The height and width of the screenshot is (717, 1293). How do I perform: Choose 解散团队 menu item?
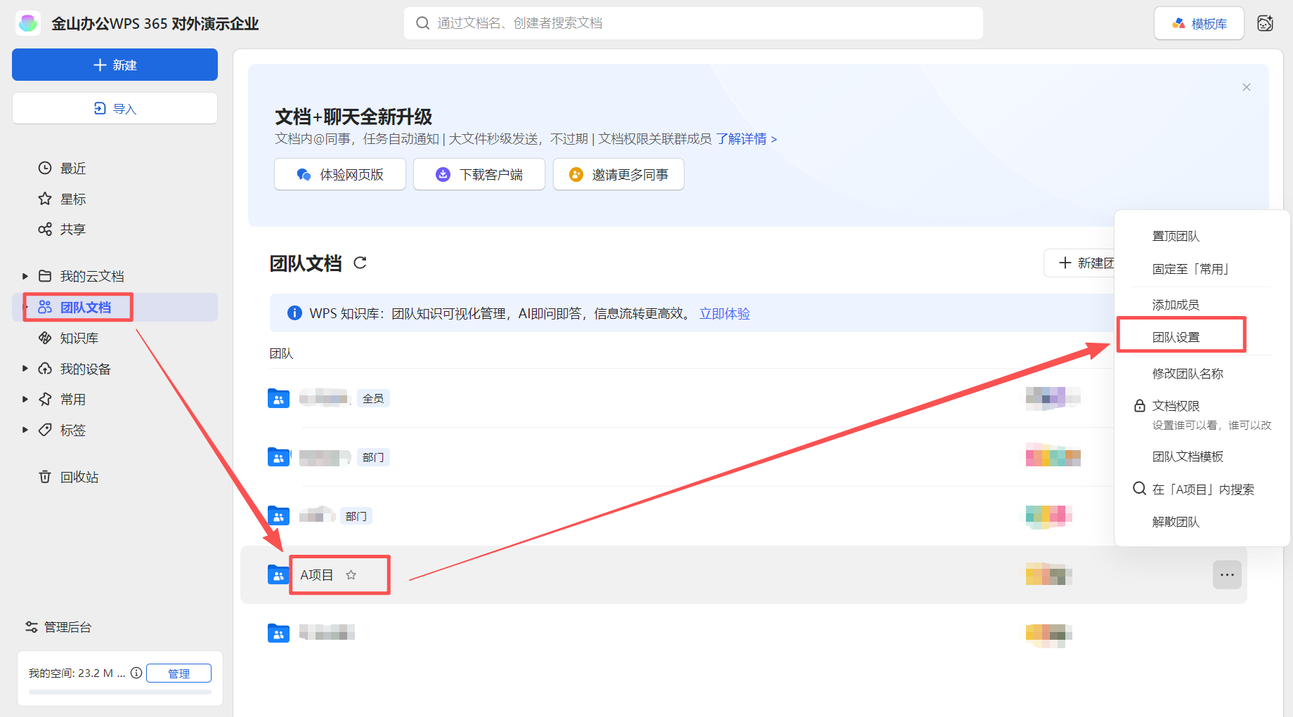tap(1202, 522)
